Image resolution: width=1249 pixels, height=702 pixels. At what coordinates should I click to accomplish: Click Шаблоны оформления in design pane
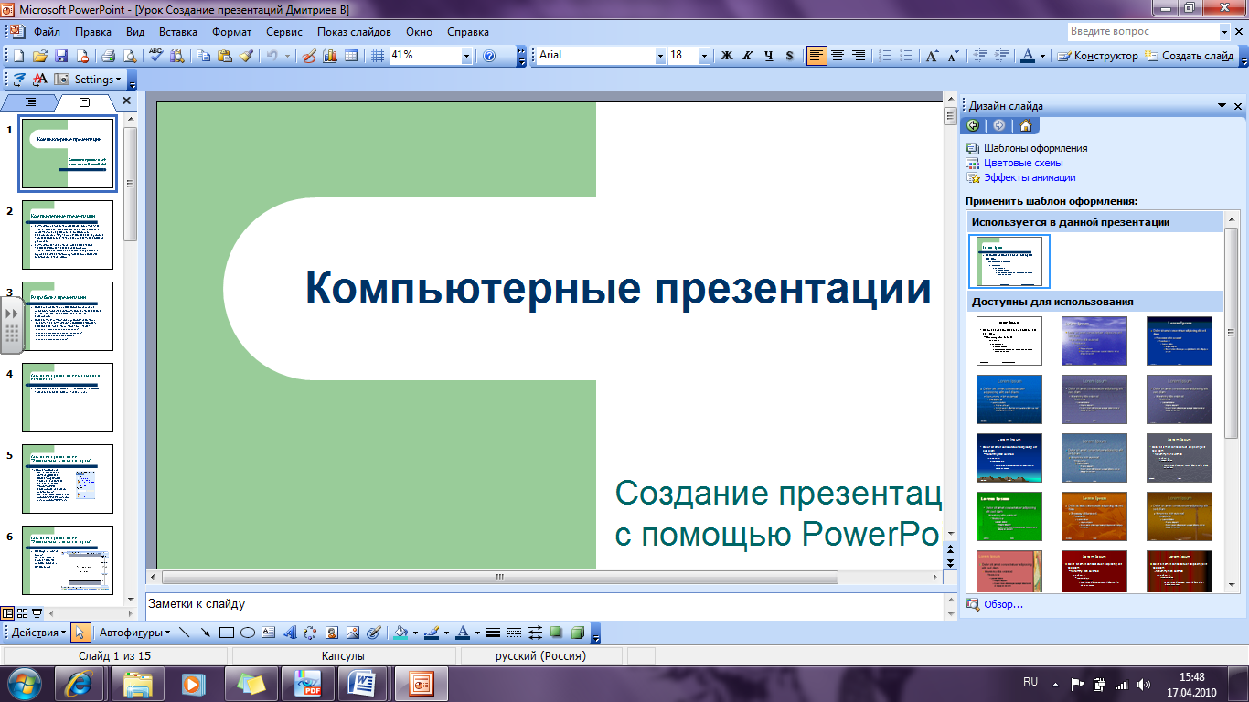click(x=1036, y=148)
